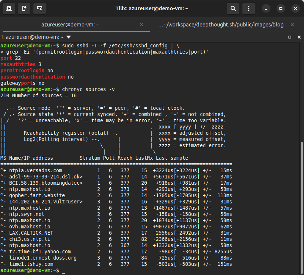
Task: Click the 'ntp1a.versadns.com' source row
Action: coord(116,171)
